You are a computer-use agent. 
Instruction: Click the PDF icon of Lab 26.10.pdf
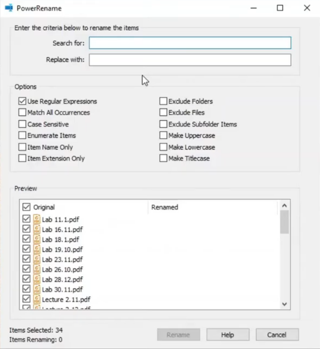point(37,269)
